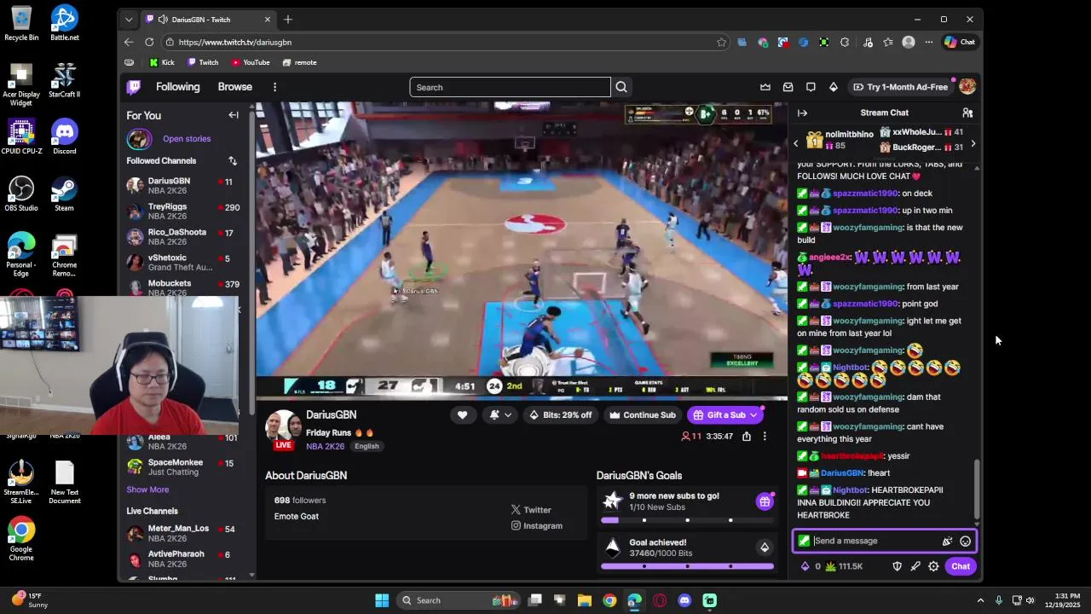Screen dimensions: 1091x614
Task: Open chat settings gear icon
Action: [933, 566]
